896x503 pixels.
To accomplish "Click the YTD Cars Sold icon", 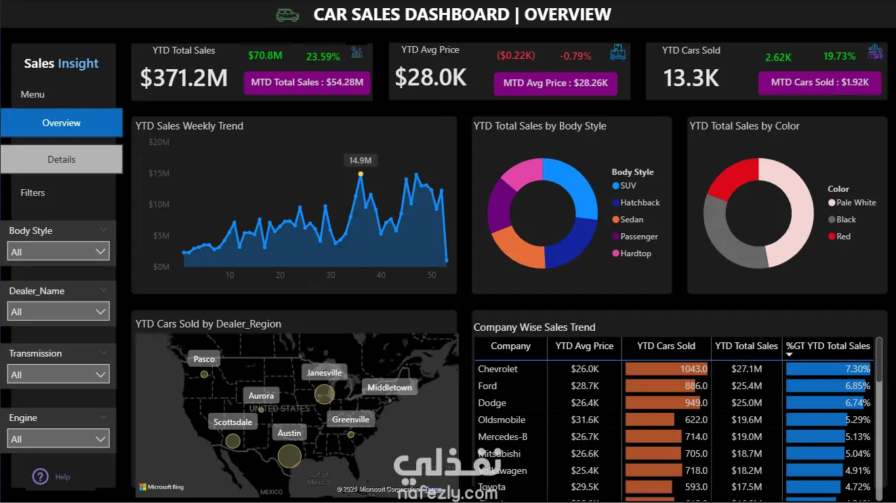I will coord(875,52).
